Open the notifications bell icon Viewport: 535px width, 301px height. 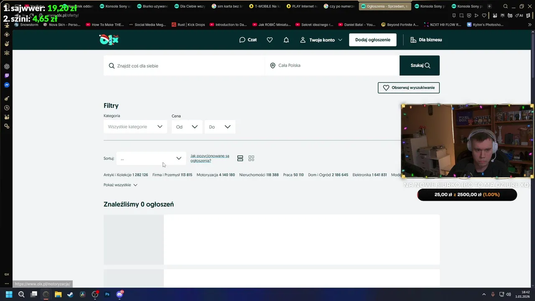[x=286, y=40]
